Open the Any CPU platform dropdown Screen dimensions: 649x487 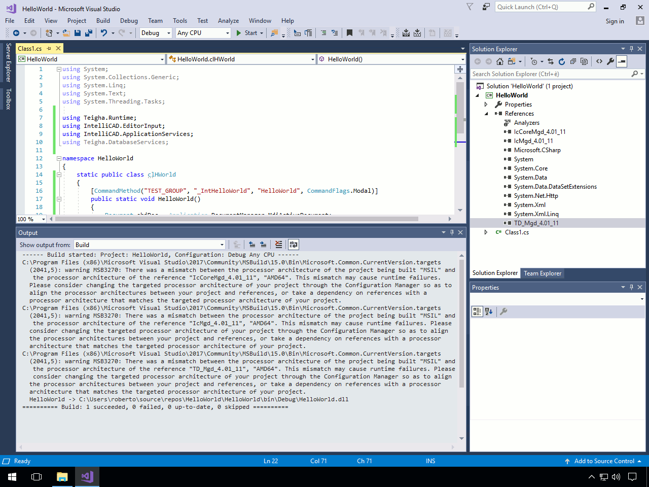click(203, 33)
